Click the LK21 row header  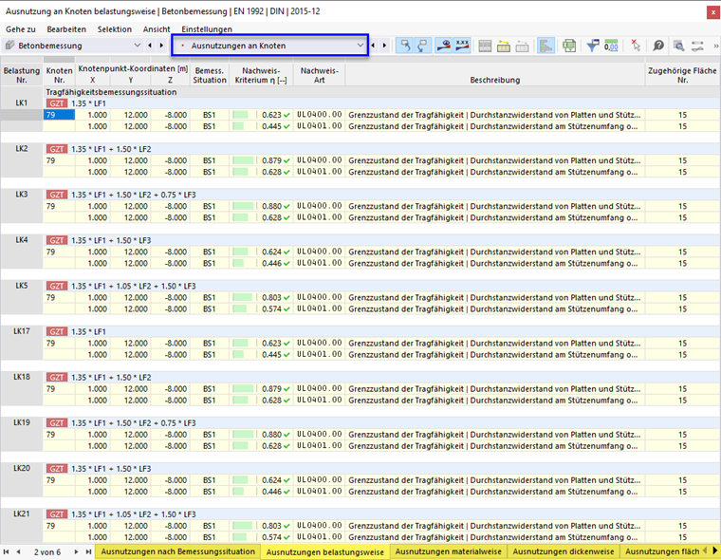click(x=22, y=514)
